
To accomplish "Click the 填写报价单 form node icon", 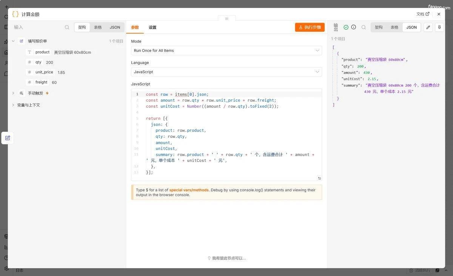I will tap(21, 41).
